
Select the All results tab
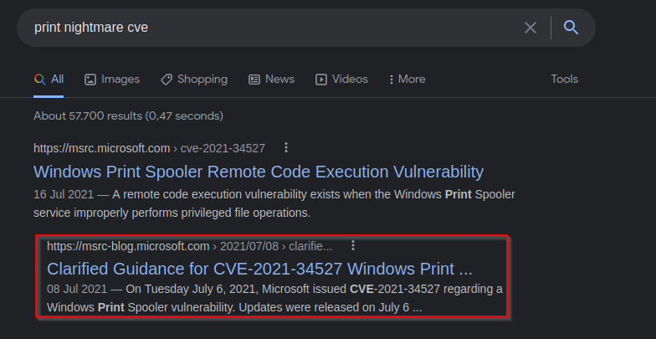coord(49,79)
